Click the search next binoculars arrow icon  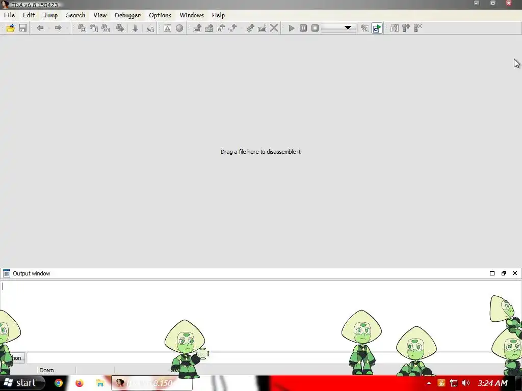[x=120, y=29]
